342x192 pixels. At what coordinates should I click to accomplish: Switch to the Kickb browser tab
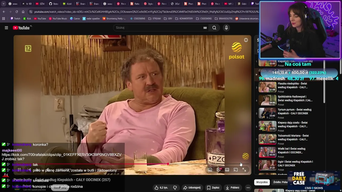[x=67, y=4]
